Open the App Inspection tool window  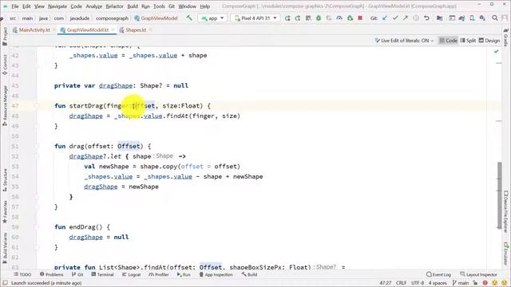pyautogui.click(x=216, y=274)
